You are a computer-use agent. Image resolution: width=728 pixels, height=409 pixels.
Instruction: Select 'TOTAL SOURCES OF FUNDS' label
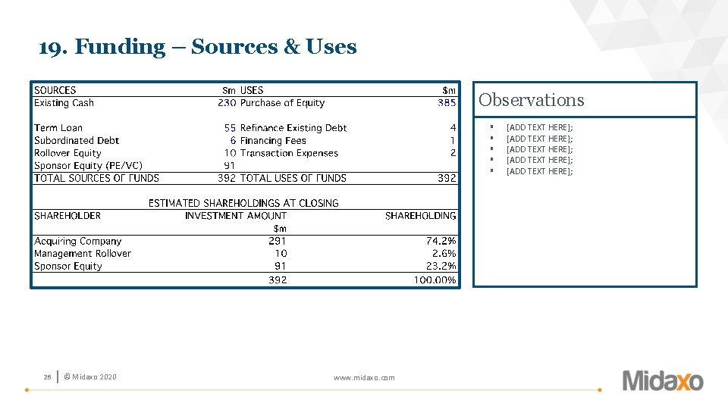click(x=96, y=179)
